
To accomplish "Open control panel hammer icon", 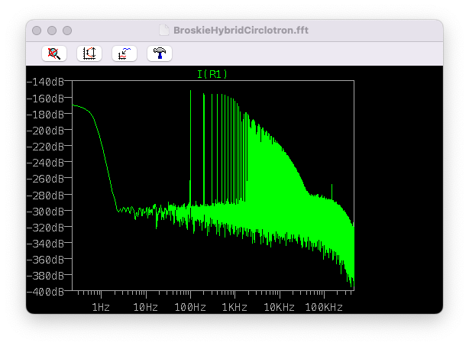I will pyautogui.click(x=160, y=53).
